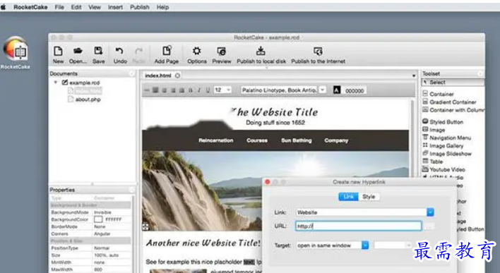This screenshot has width=500, height=273.
Task: Click the text color A swatch
Action: [337, 90]
